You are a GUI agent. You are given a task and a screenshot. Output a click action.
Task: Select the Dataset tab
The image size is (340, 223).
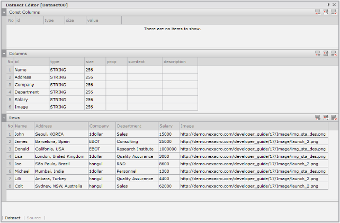click(13, 218)
